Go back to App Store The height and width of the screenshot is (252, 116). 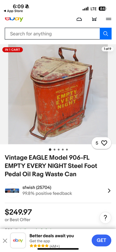(13, 11)
